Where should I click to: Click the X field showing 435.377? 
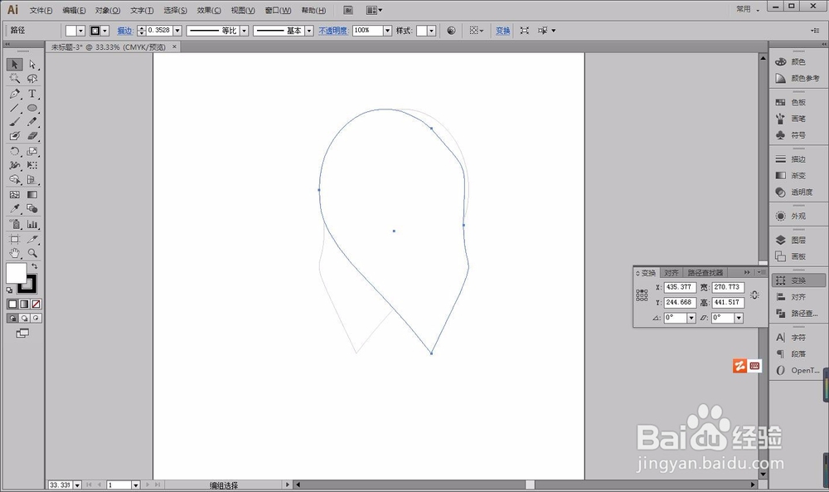coord(680,287)
